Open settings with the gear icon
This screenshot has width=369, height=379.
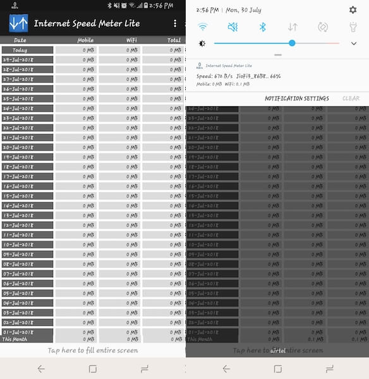[353, 10]
